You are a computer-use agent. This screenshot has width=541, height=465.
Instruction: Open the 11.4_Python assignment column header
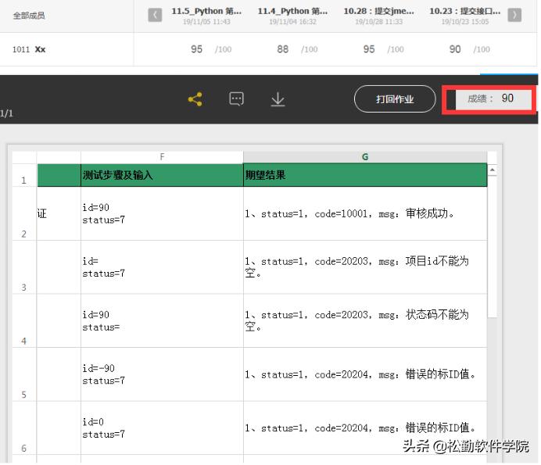pos(292,15)
